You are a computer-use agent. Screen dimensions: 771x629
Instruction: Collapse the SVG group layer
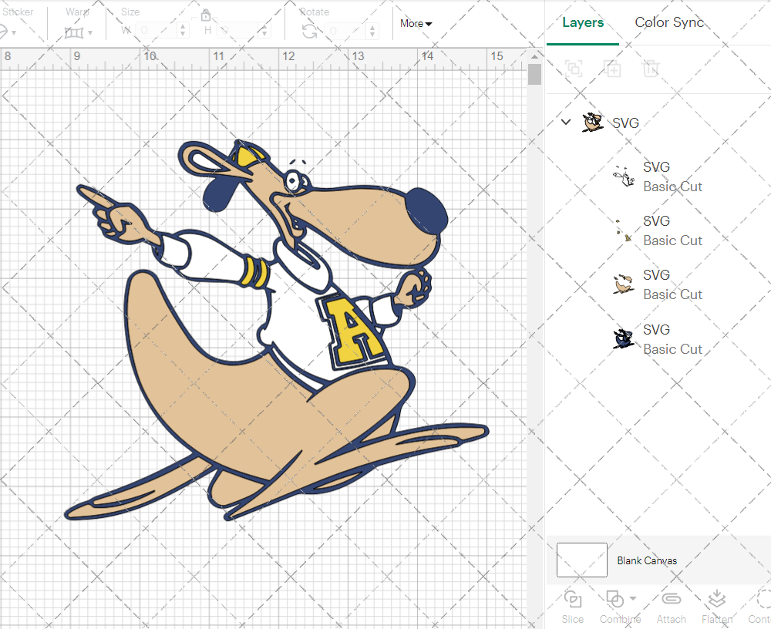(566, 122)
